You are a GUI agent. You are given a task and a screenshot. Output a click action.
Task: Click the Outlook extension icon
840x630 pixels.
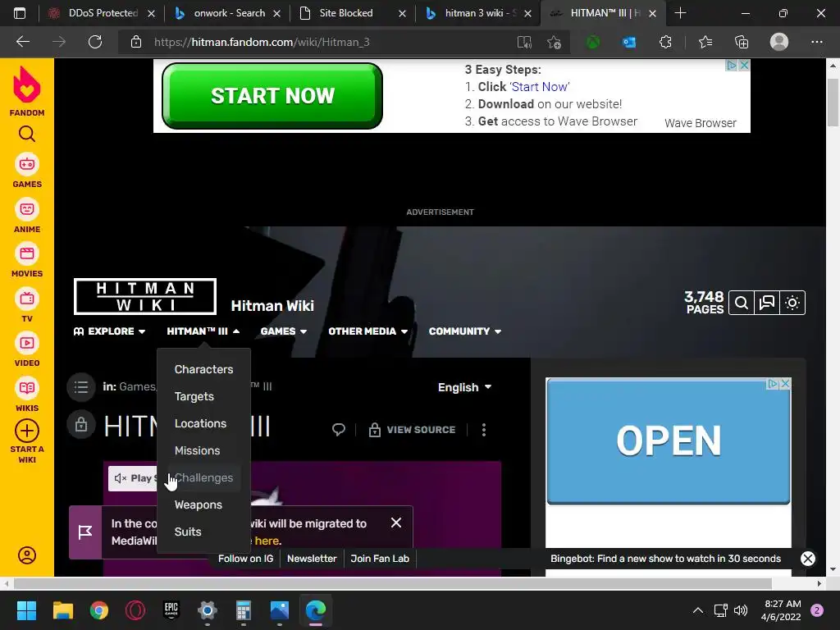(629, 42)
